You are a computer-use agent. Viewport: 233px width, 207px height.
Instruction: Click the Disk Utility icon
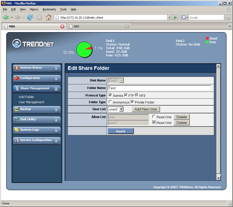(x=17, y=120)
